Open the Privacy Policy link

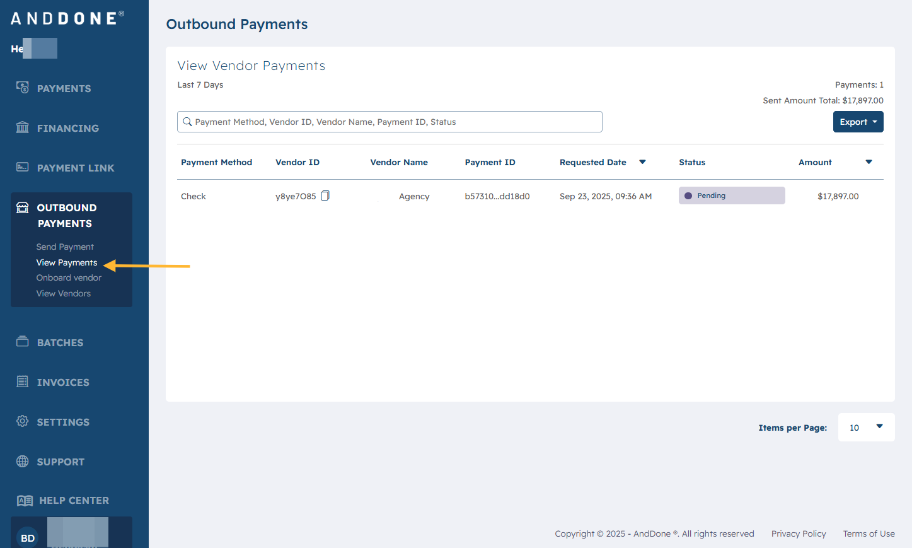(799, 533)
